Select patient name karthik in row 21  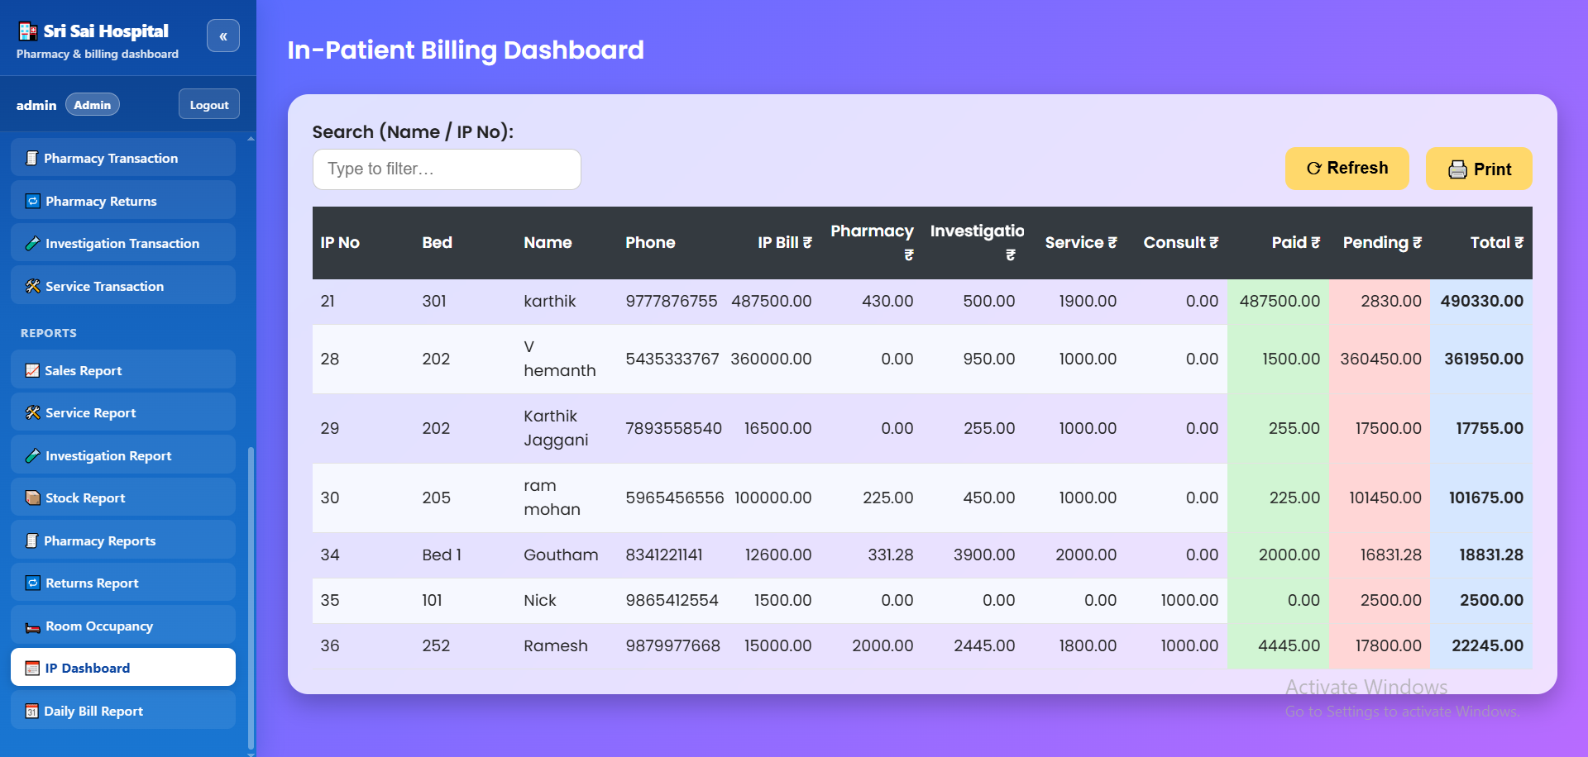click(x=549, y=301)
